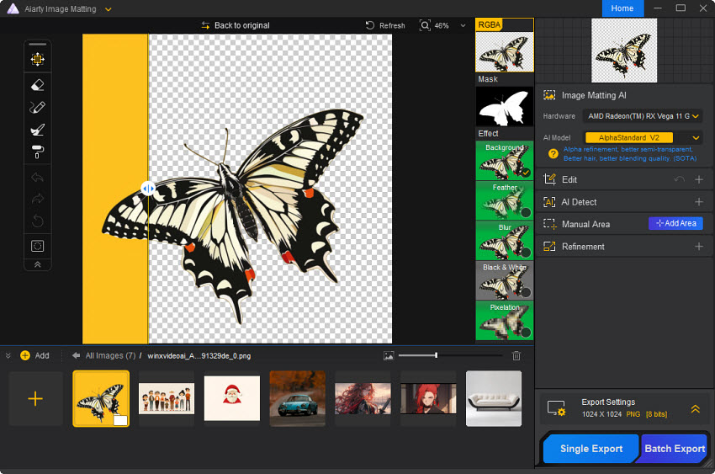
Task: Toggle the Feather effect circle
Action: [525, 212]
